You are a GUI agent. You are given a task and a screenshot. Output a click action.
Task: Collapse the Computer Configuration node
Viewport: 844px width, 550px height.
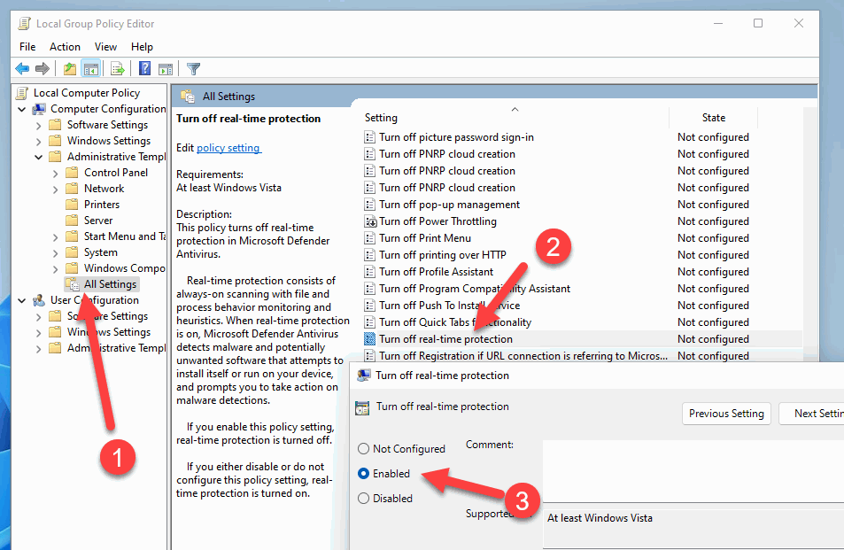point(21,109)
